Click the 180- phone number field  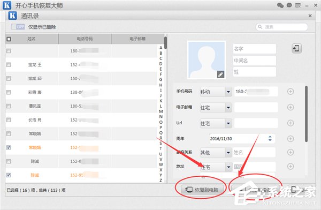coord(256,92)
